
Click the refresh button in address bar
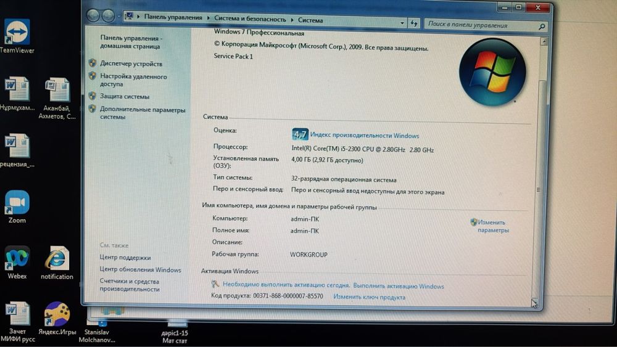click(413, 23)
